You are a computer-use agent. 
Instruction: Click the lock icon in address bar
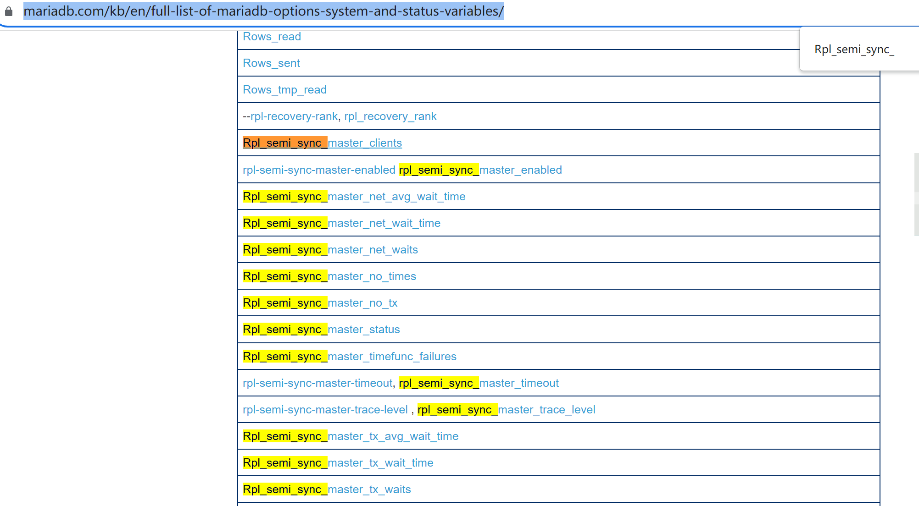coord(9,11)
